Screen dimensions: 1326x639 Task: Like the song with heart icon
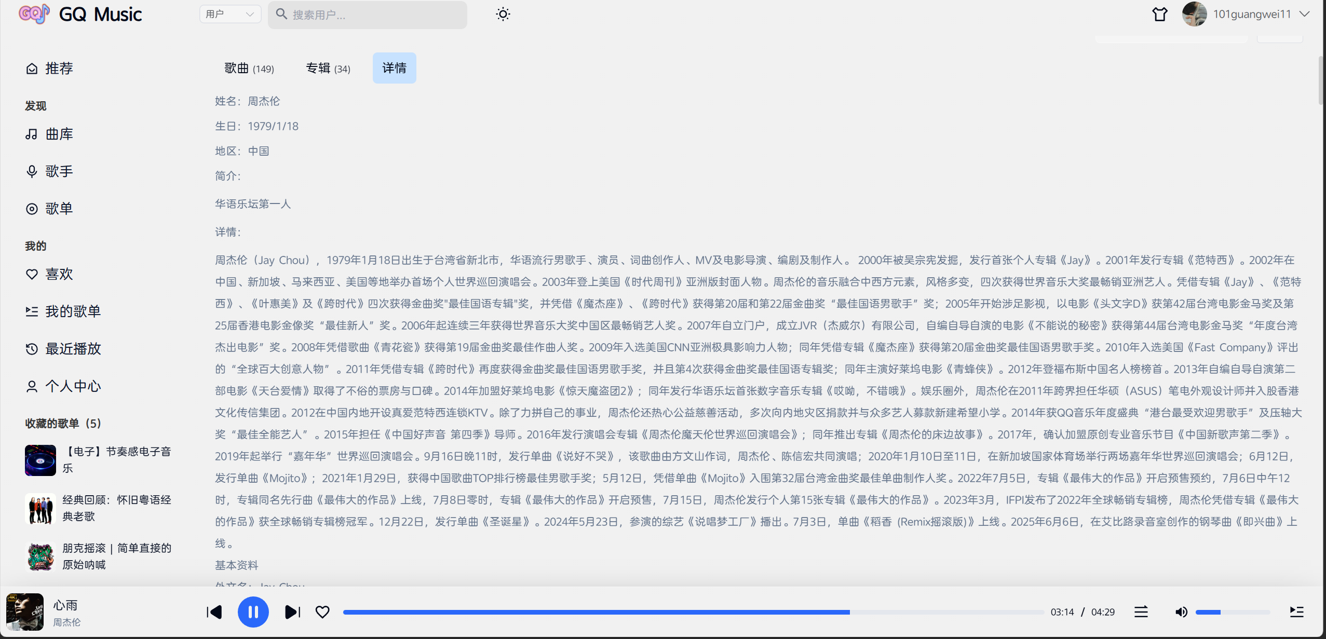click(x=322, y=612)
